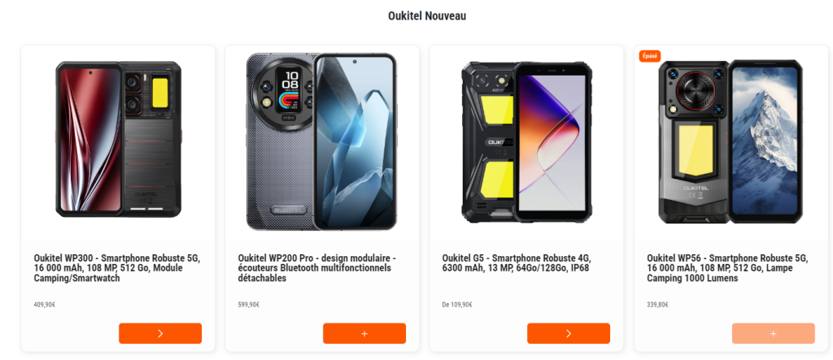Open the Oukitel WP56 product image
833x360 pixels.
[x=730, y=141]
